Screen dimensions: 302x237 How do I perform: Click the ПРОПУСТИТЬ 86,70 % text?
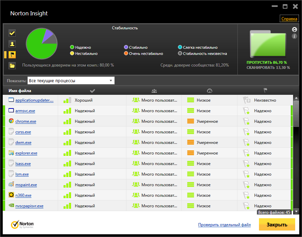tap(267, 62)
